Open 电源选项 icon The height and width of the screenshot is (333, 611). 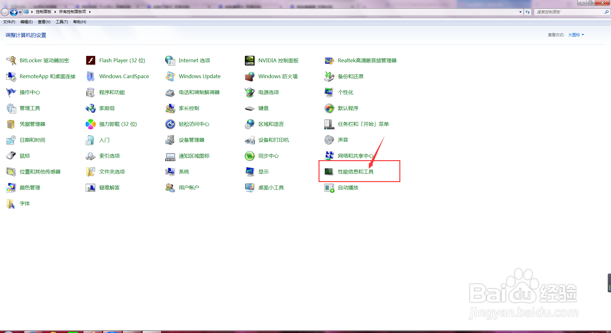(x=250, y=92)
